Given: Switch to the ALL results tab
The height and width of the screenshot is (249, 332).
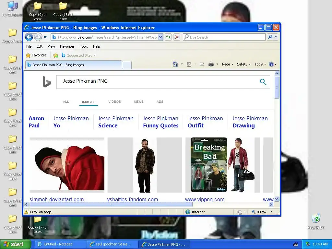Looking at the screenshot, I should coord(66,101).
